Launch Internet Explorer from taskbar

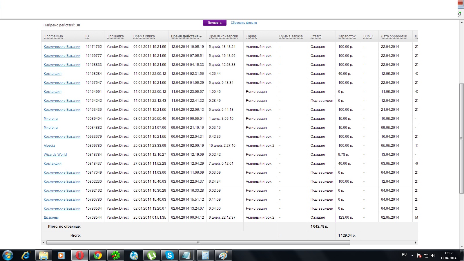(x=26, y=255)
